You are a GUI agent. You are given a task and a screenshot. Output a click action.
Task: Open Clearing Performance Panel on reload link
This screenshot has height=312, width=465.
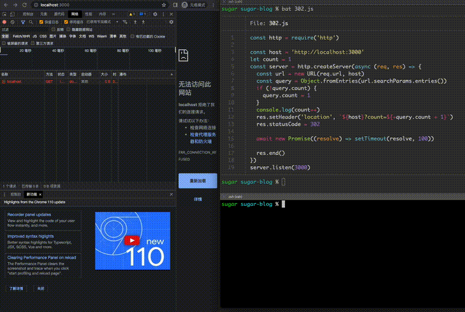[x=42, y=257]
